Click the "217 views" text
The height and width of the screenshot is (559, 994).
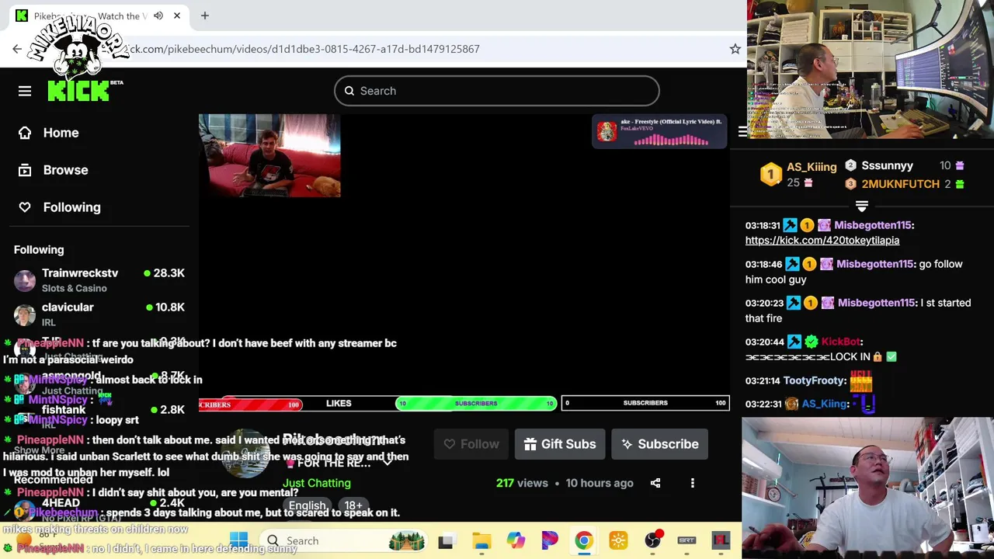522,483
